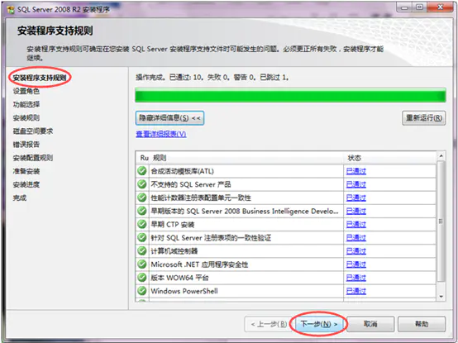Click the green progress bar
The width and height of the screenshot is (458, 343).
tap(290, 95)
